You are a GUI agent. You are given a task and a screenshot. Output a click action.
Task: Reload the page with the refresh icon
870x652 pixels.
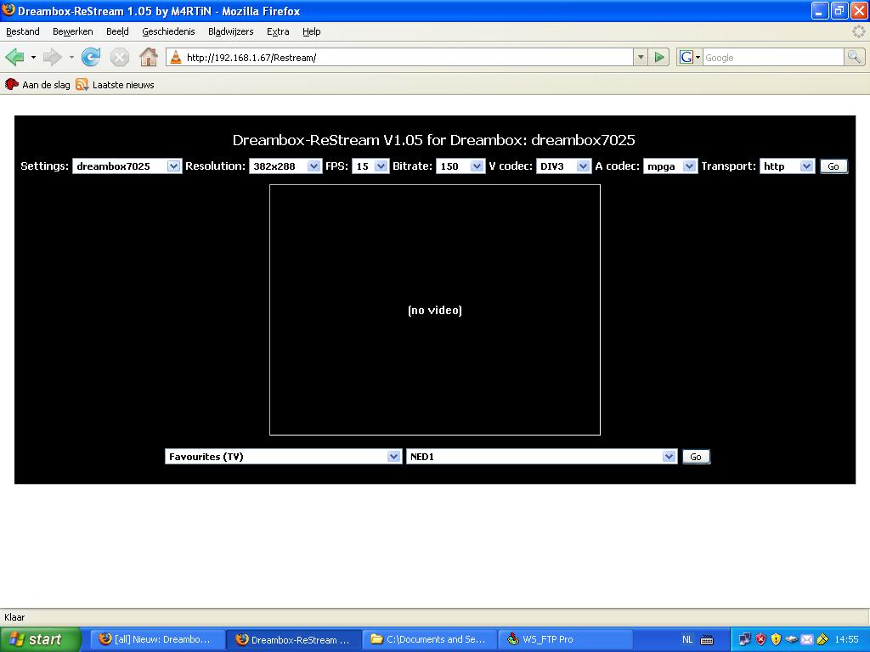(x=91, y=57)
